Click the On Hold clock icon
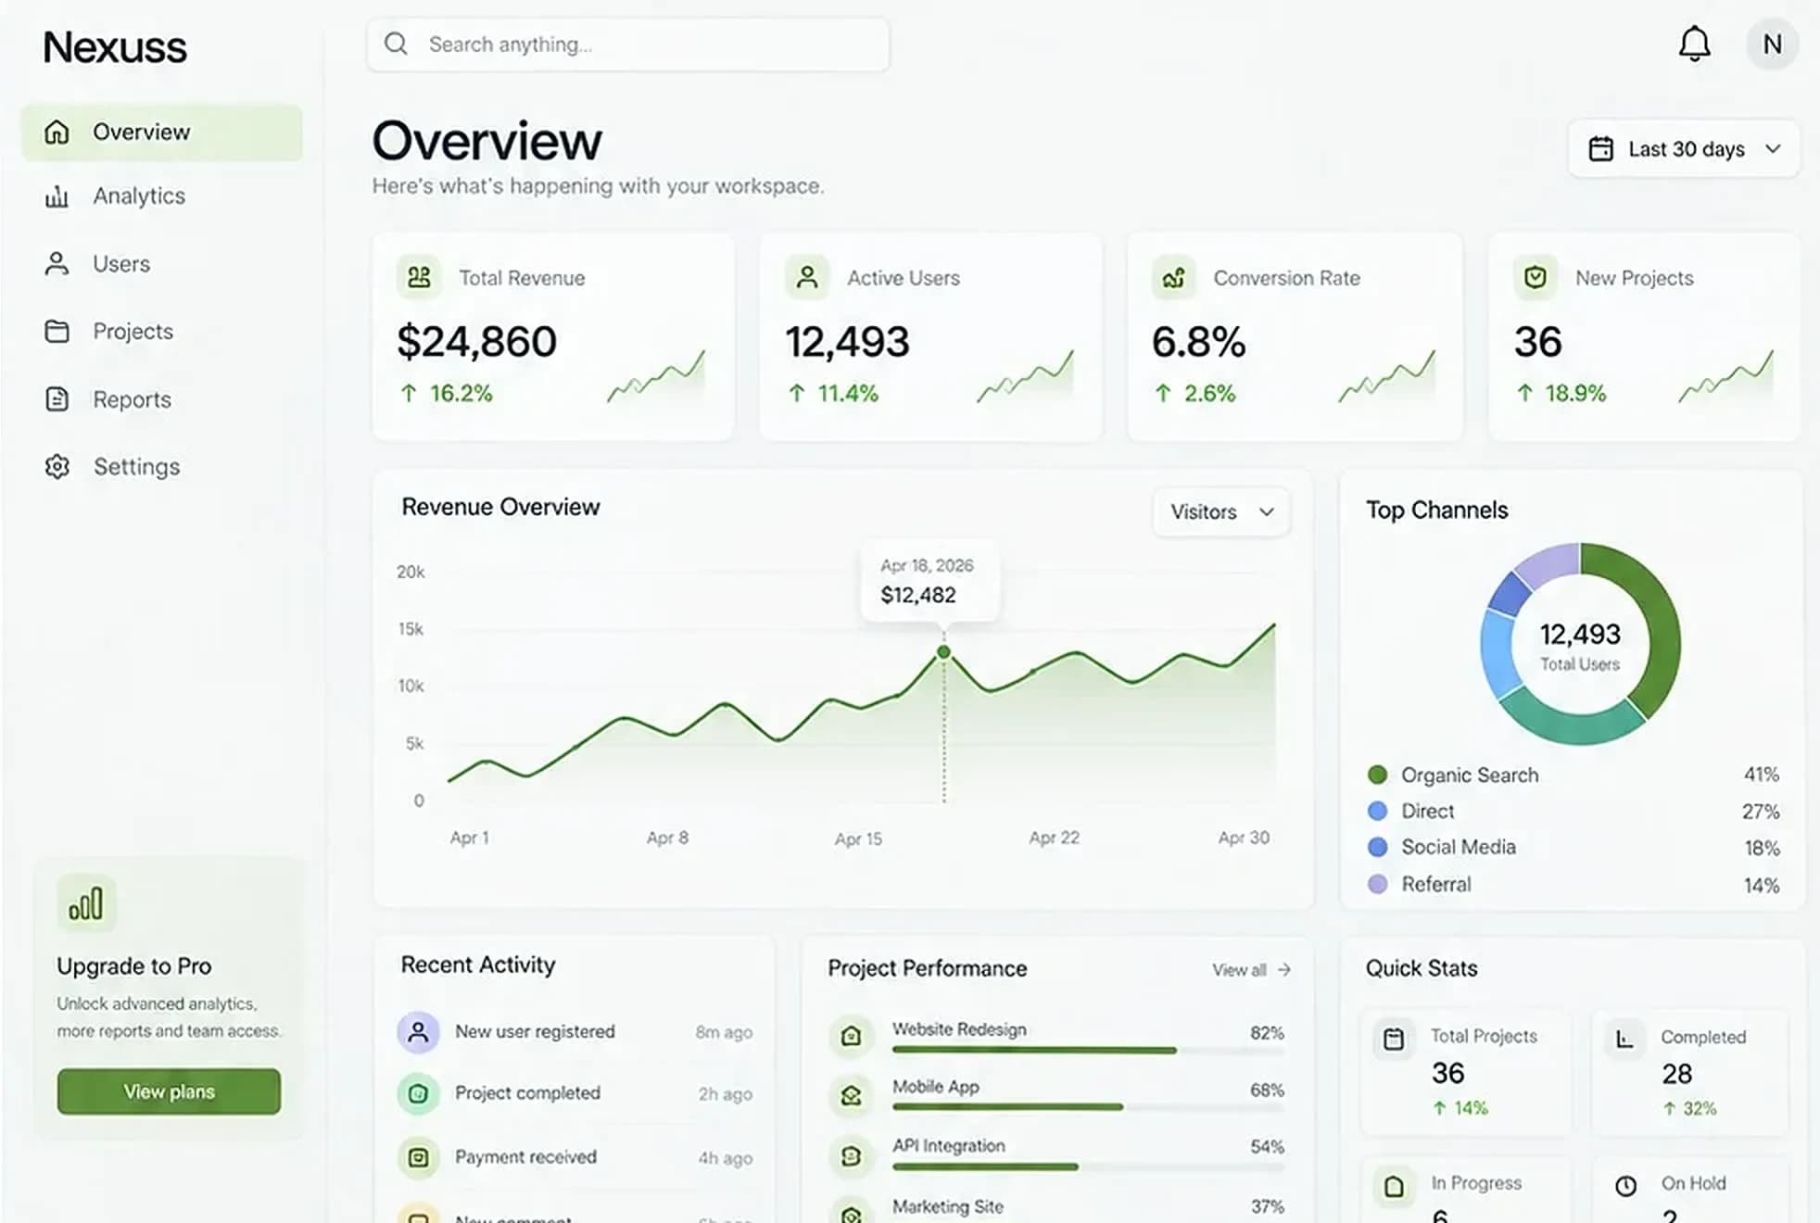The width and height of the screenshot is (1820, 1223). point(1625,1186)
